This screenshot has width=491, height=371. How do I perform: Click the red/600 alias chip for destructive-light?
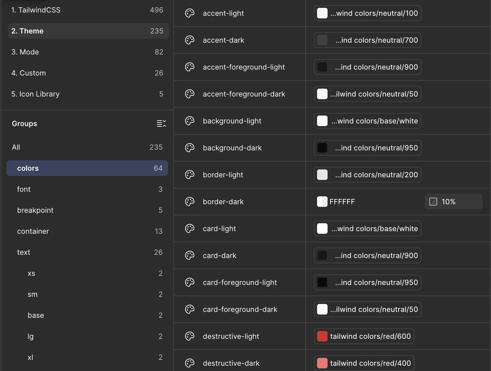pyautogui.click(x=364, y=336)
